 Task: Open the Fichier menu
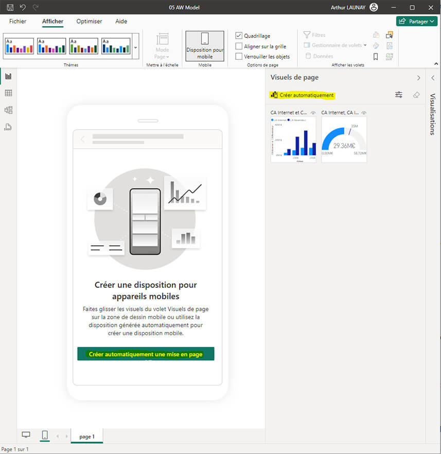point(17,21)
